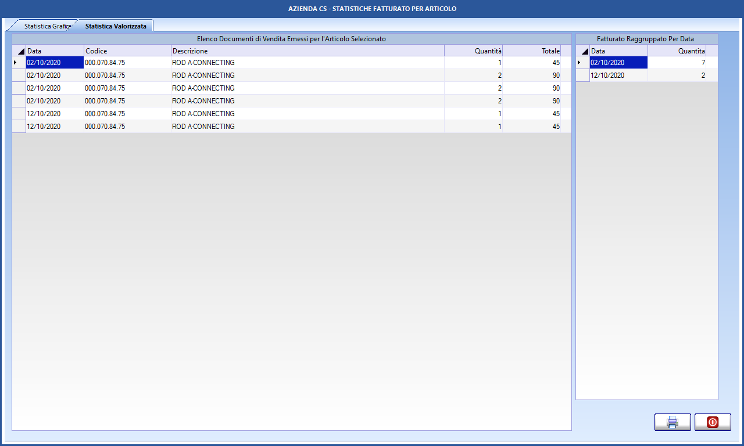The image size is (744, 446).
Task: Sort documents by Descrizione column header
Action: coord(307,51)
